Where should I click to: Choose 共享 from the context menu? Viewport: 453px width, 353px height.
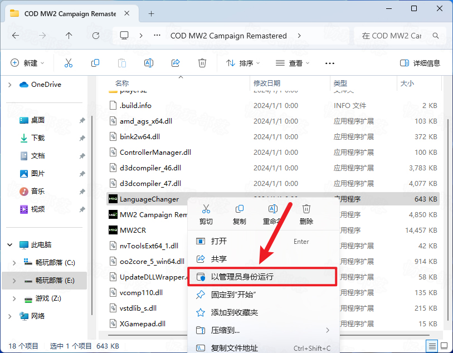coord(263,259)
